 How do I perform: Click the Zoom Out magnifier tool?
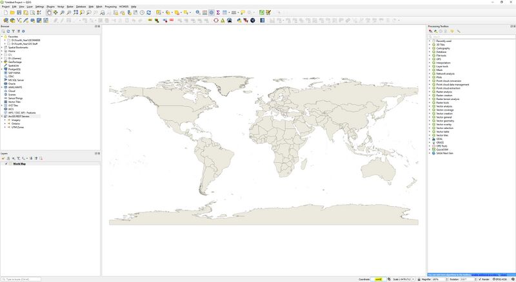[69, 12]
